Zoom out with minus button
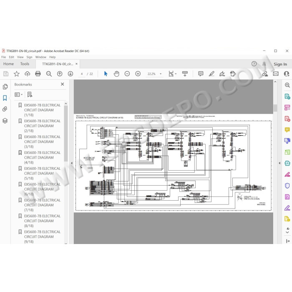The height and width of the screenshot is (292, 292). tap(127, 74)
